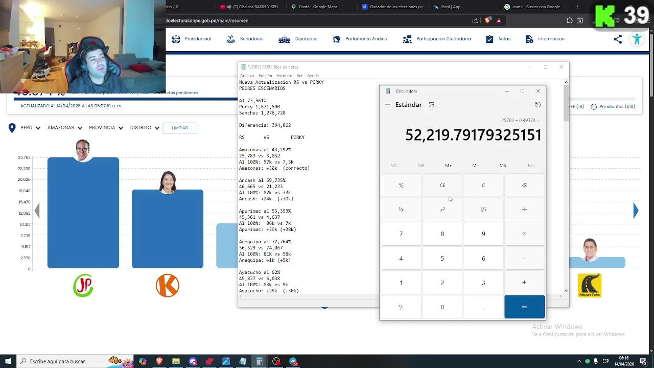Open calculator history panel icon

pyautogui.click(x=538, y=104)
